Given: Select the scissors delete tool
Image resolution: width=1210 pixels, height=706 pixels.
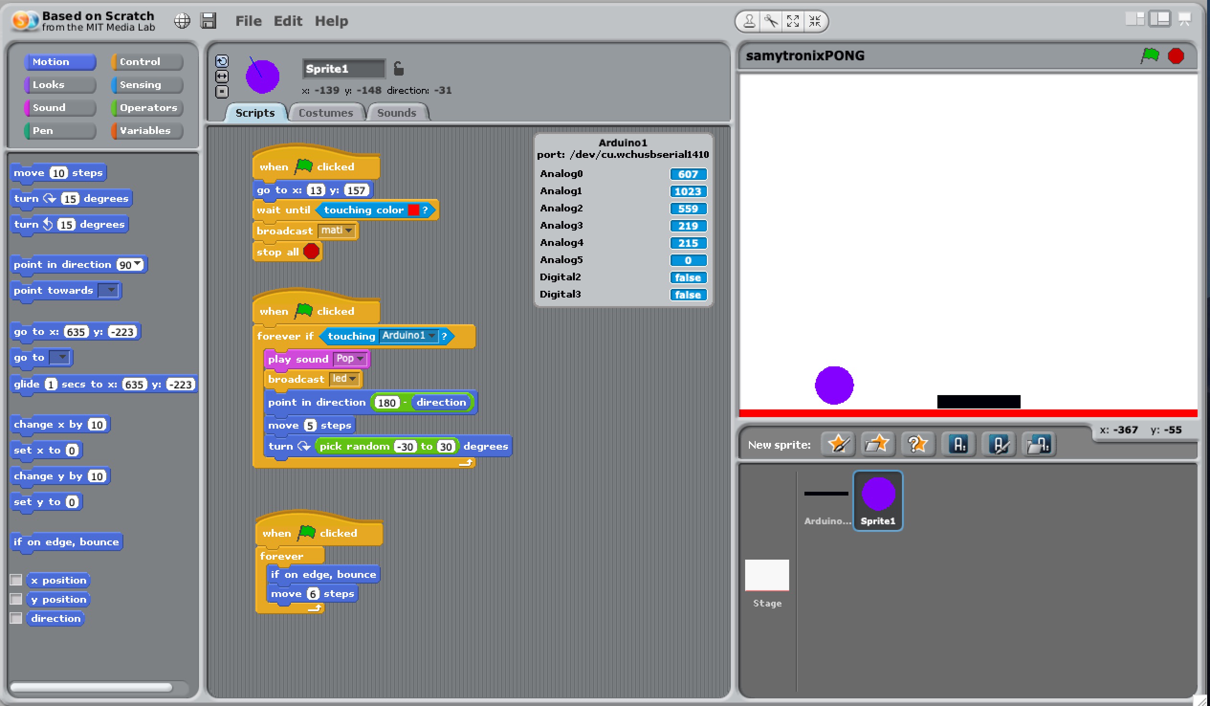Looking at the screenshot, I should 771,21.
